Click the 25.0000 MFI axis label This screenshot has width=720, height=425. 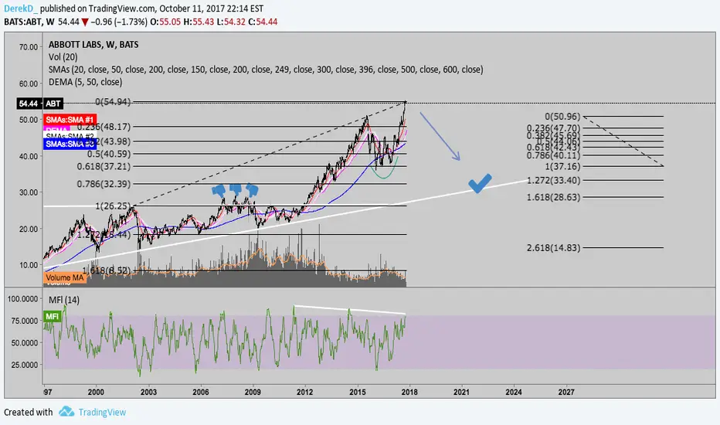[25, 365]
